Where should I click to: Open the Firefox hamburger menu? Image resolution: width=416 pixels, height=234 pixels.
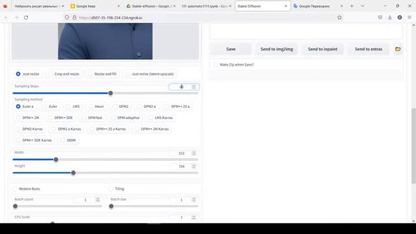(409, 18)
